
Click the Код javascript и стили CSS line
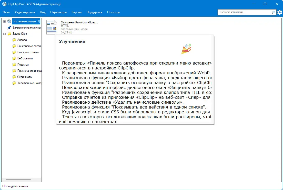click(136, 112)
